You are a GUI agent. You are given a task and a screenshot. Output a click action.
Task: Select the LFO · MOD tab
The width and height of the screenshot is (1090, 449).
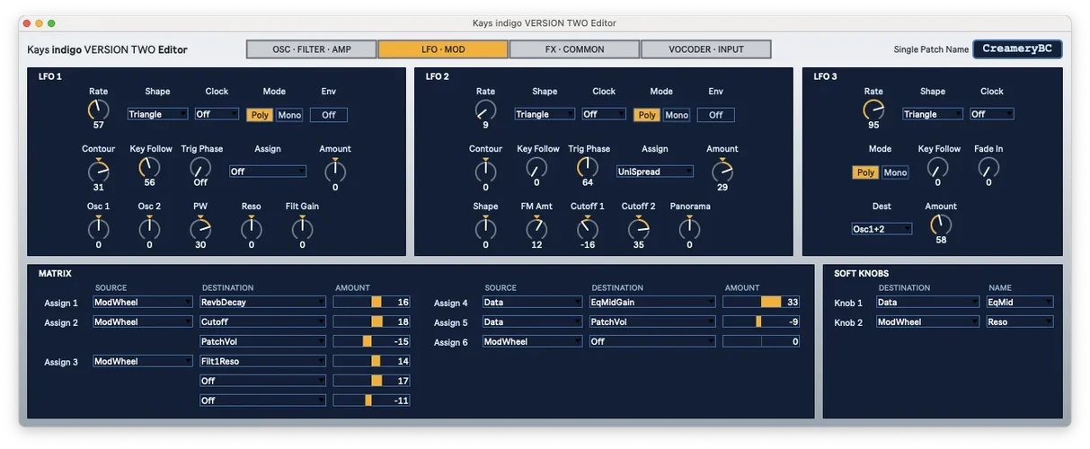tap(443, 49)
